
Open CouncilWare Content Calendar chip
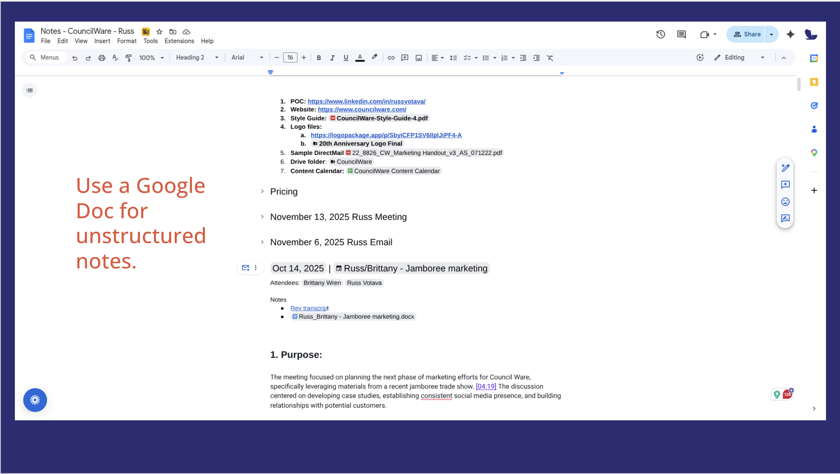[x=394, y=171]
